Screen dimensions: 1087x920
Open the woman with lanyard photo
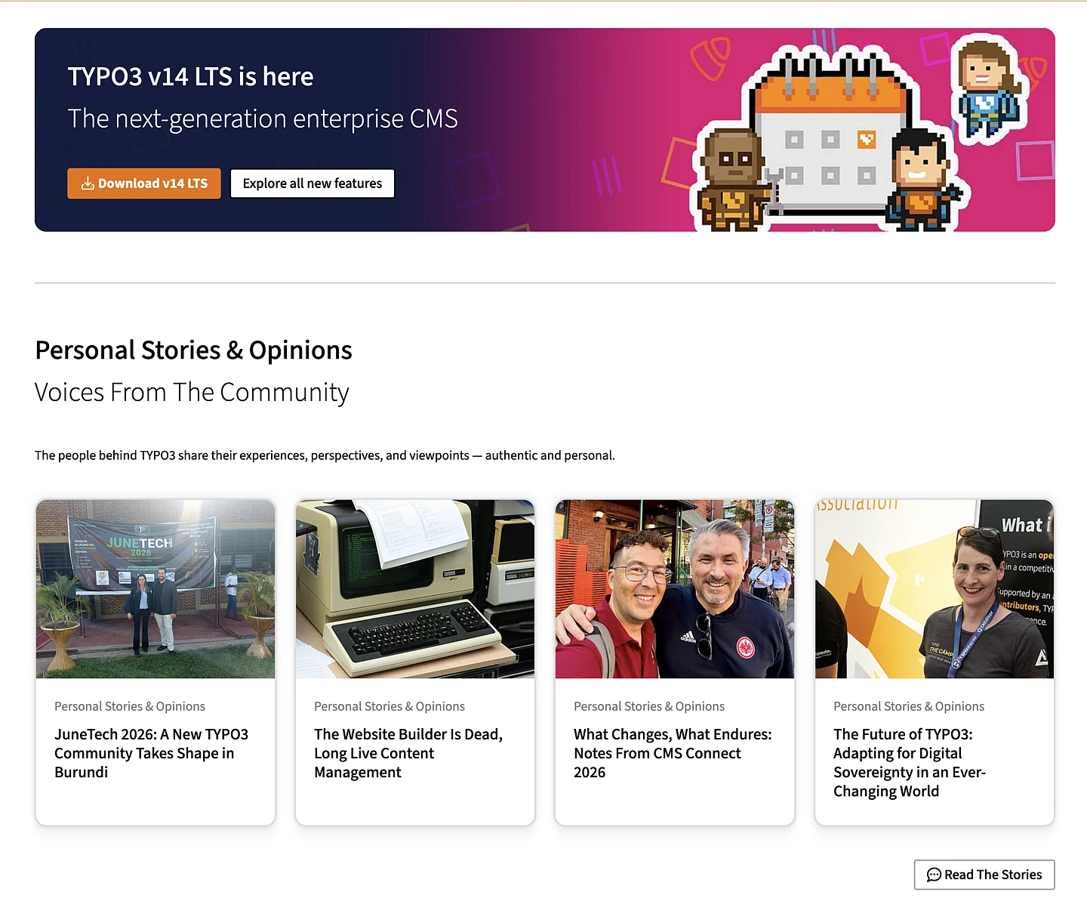[935, 589]
